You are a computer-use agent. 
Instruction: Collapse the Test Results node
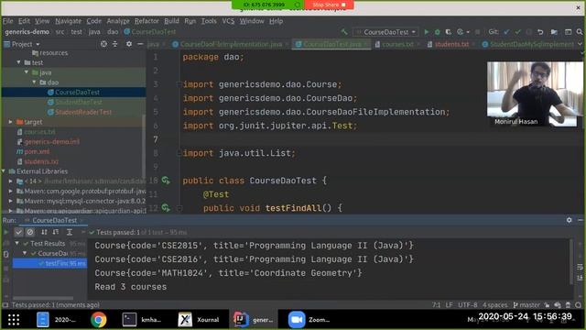pos(16,244)
